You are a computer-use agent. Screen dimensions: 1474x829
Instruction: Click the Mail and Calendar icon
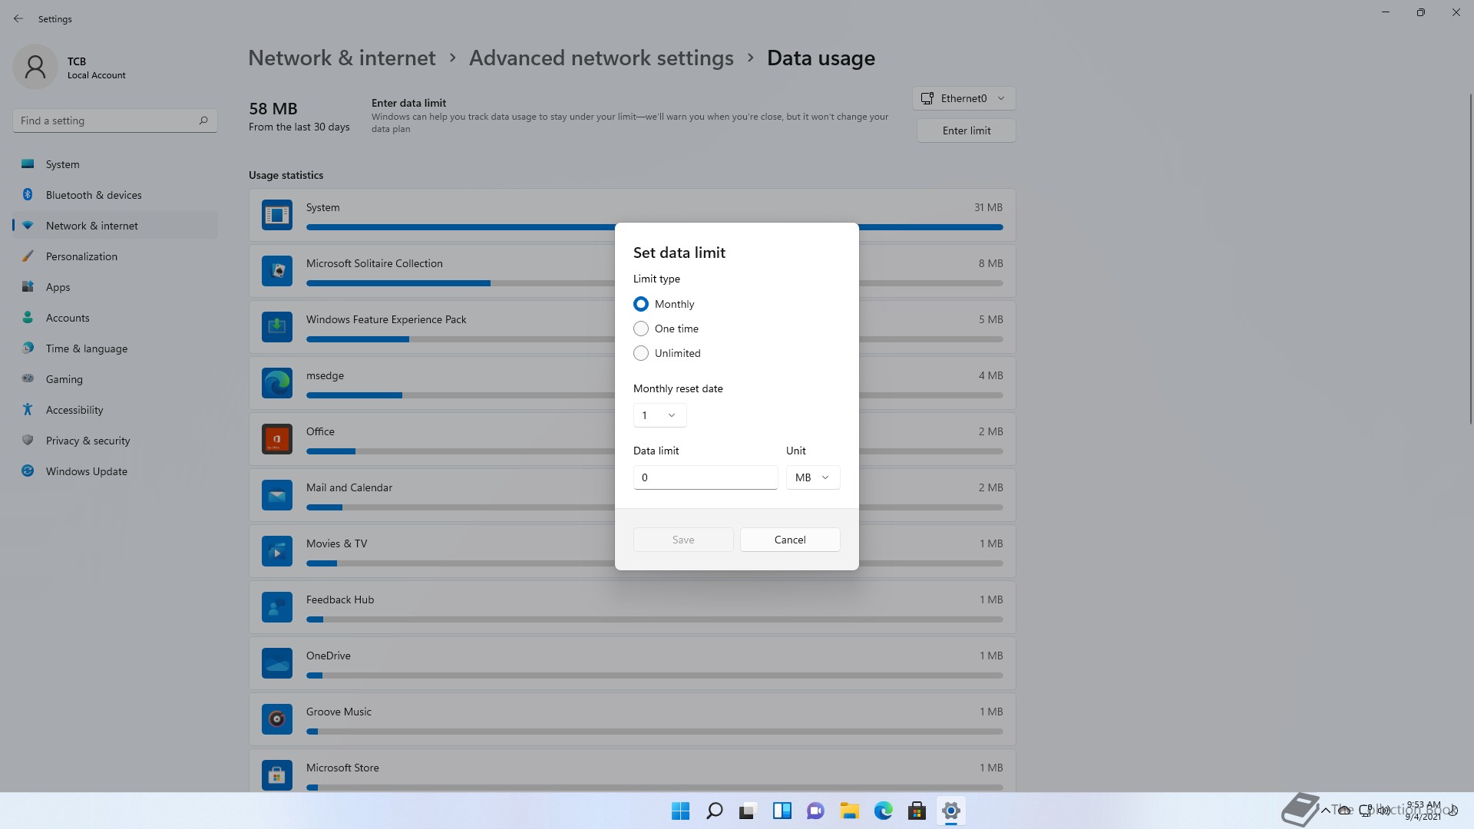276,495
